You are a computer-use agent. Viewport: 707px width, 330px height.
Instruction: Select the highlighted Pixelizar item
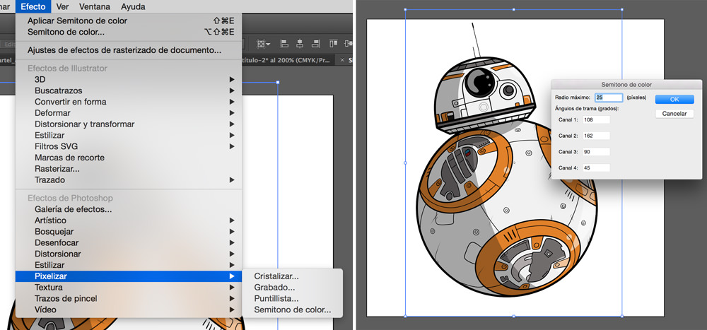[129, 276]
